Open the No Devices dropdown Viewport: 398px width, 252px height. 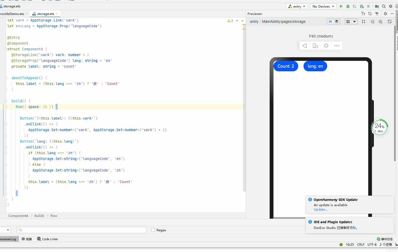tap(323, 6)
